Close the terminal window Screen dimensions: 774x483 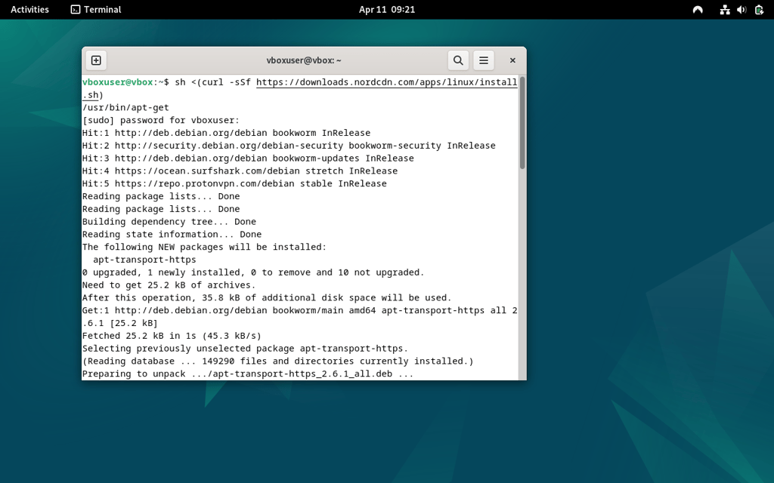[x=512, y=60]
